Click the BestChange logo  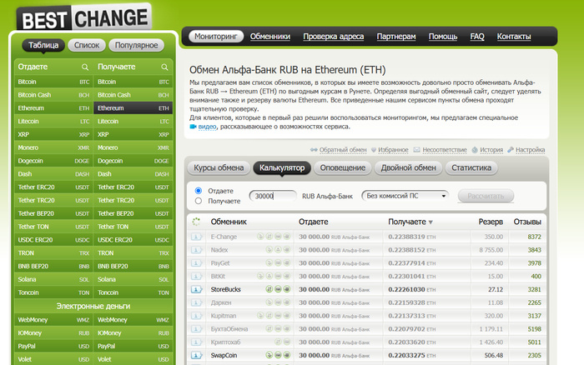click(84, 17)
